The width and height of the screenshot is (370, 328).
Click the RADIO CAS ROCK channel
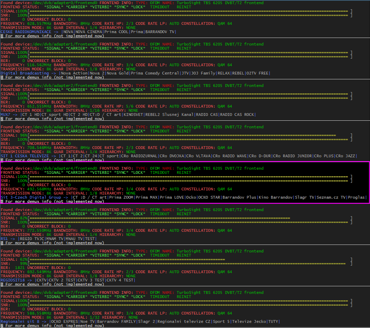click(x=238, y=115)
